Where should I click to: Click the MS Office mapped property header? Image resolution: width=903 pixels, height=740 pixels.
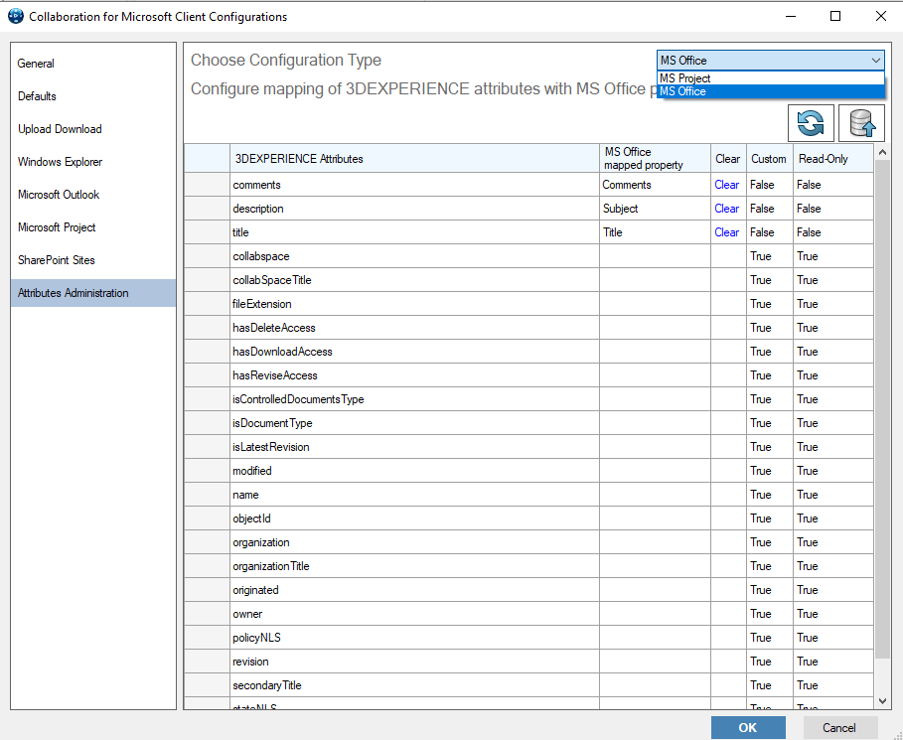pos(655,158)
